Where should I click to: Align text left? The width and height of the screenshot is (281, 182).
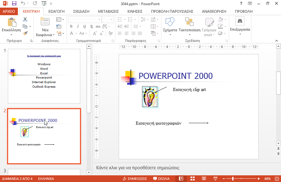click(x=120, y=33)
